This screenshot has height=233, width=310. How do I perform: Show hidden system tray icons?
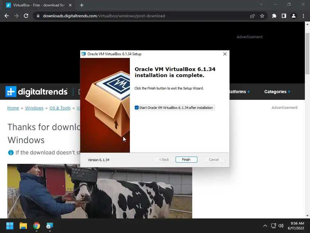[265, 226]
